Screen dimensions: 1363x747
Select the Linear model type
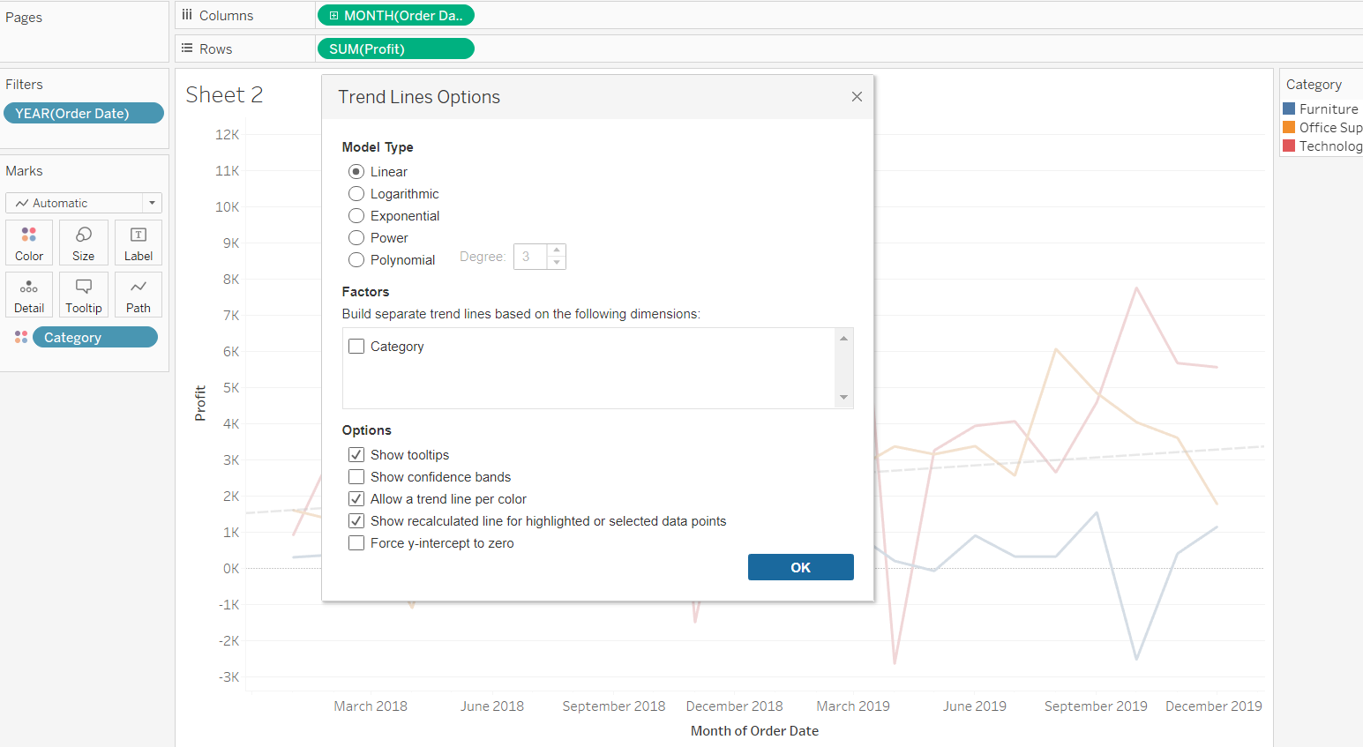[x=356, y=171]
